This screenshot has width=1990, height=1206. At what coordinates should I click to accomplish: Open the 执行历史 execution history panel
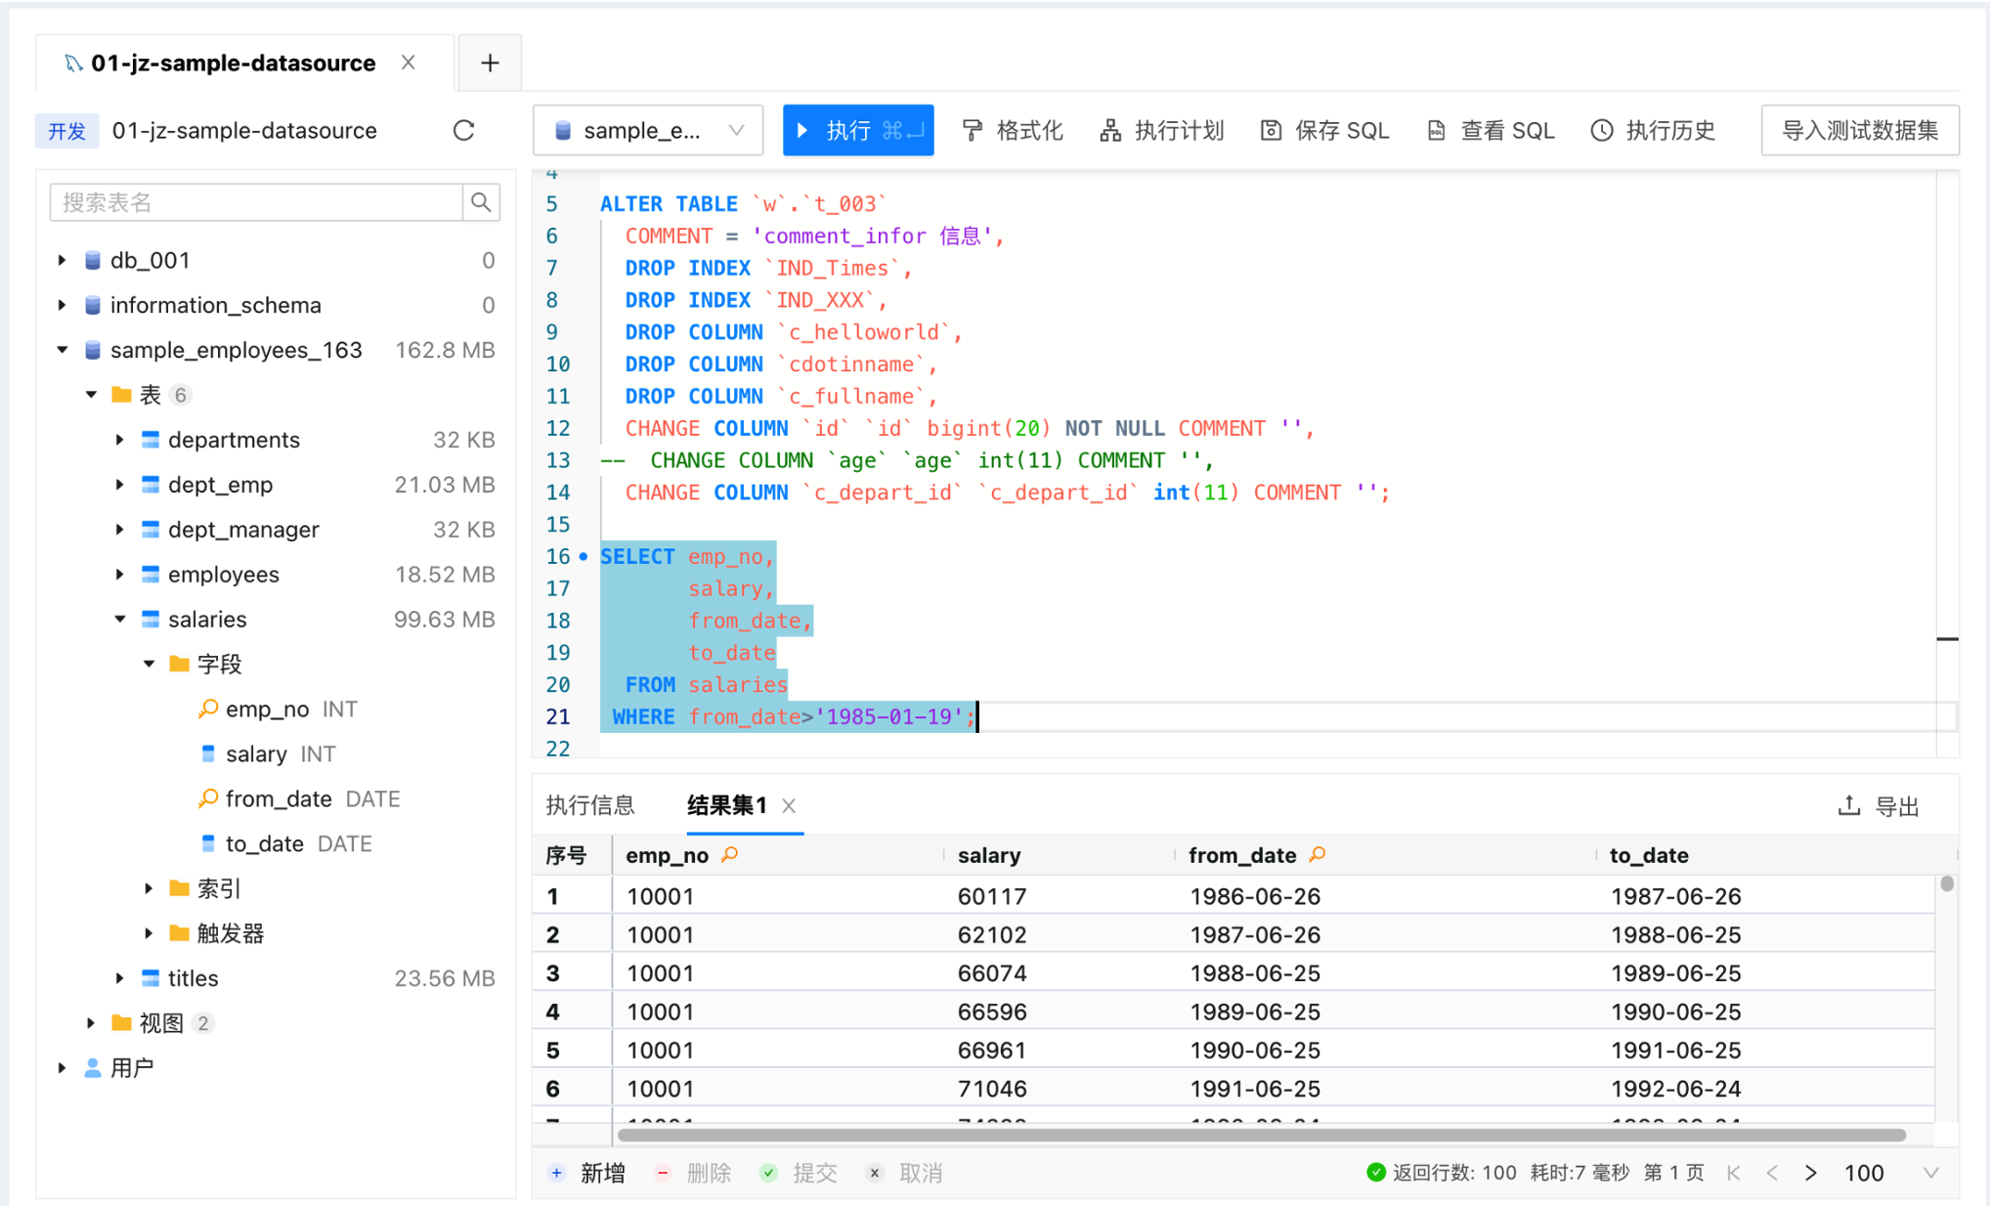1601,130
